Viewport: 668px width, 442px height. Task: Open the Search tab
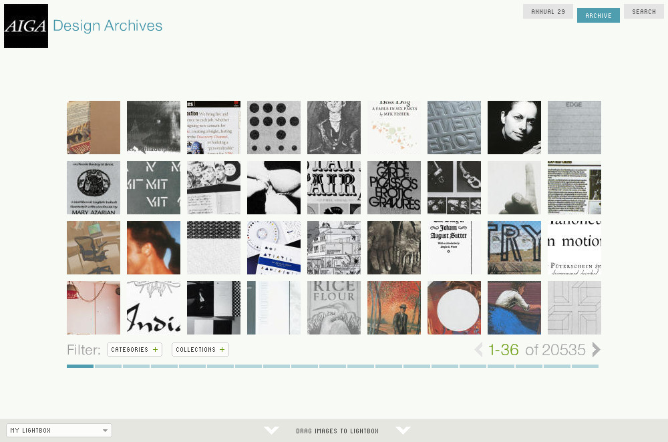coord(644,11)
